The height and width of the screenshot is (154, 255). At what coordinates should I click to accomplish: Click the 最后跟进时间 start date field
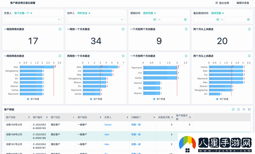click(x=207, y=19)
